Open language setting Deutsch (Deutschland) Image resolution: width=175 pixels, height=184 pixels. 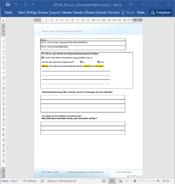click(62, 181)
